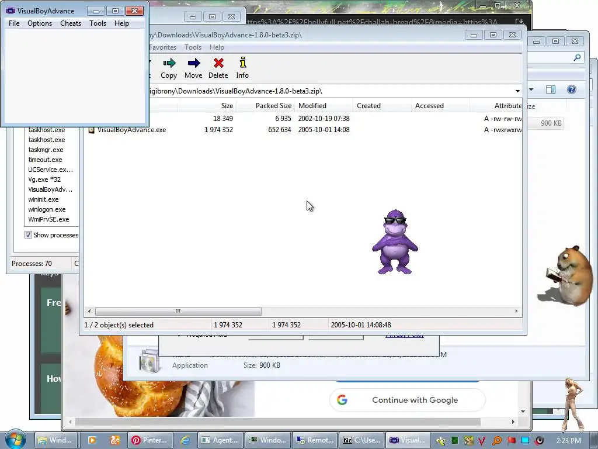Open the Windows Start orb
This screenshot has height=449, width=598.
pyautogui.click(x=15, y=440)
